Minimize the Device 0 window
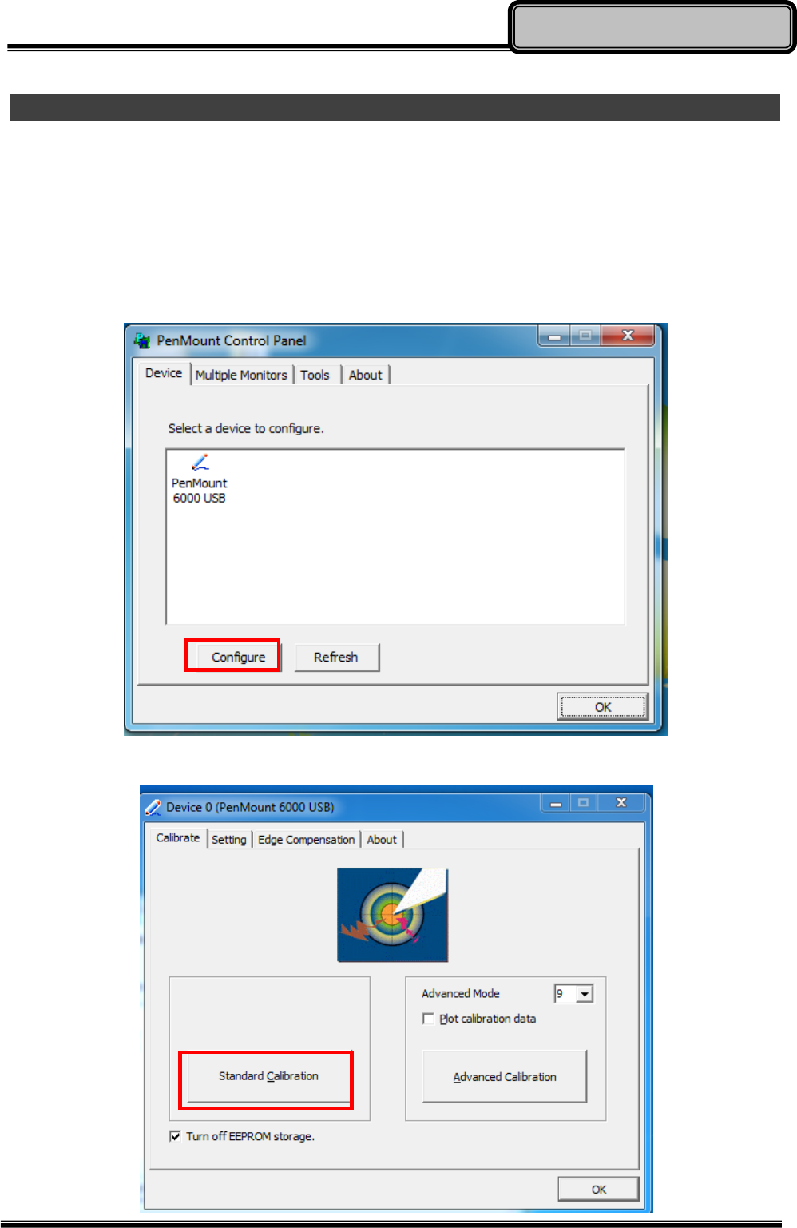This screenshot has height=1228, width=797. [556, 803]
